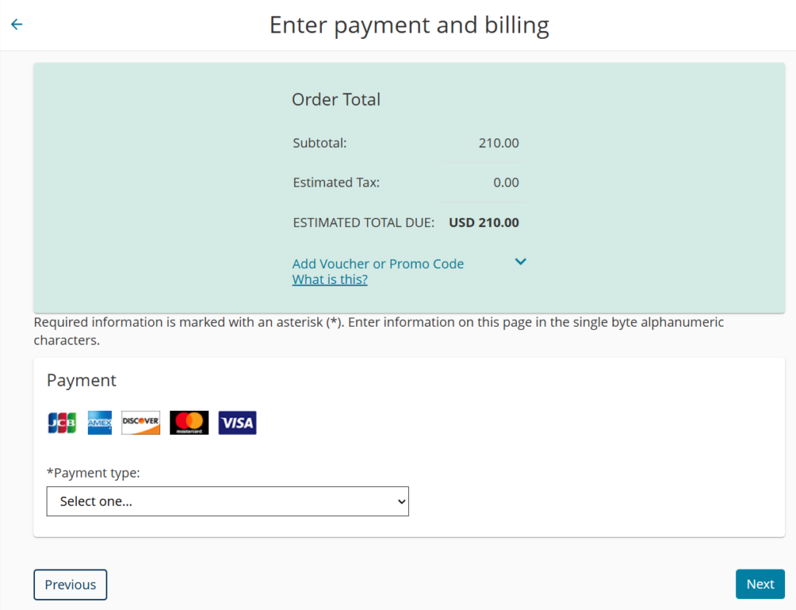Click Add Voucher or Promo Code
Image resolution: width=796 pixels, height=610 pixels.
point(378,264)
